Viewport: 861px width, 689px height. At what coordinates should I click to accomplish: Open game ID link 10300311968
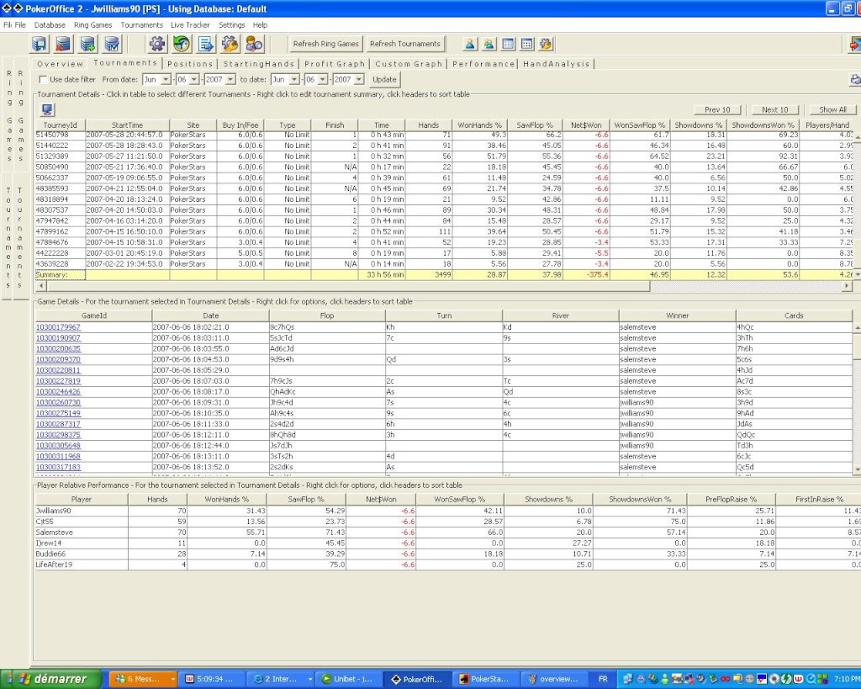point(58,457)
